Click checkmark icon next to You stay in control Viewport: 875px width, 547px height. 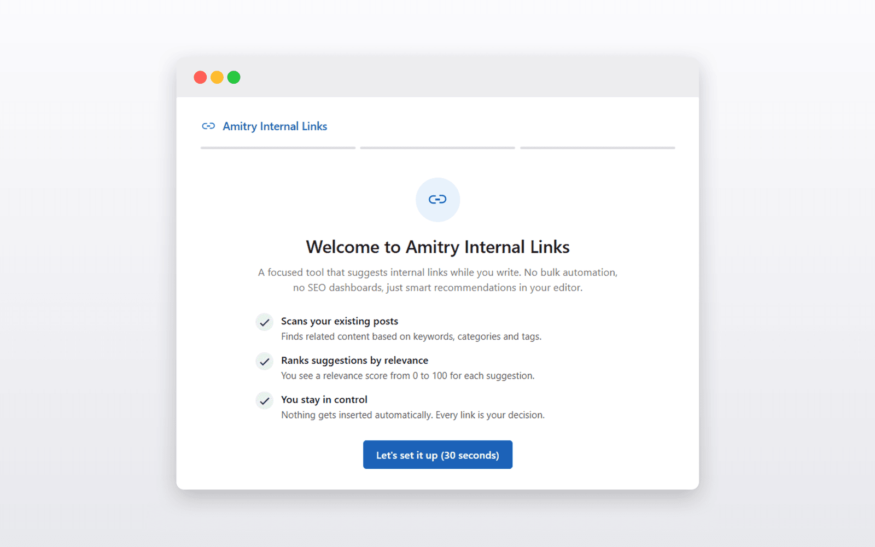tap(265, 401)
